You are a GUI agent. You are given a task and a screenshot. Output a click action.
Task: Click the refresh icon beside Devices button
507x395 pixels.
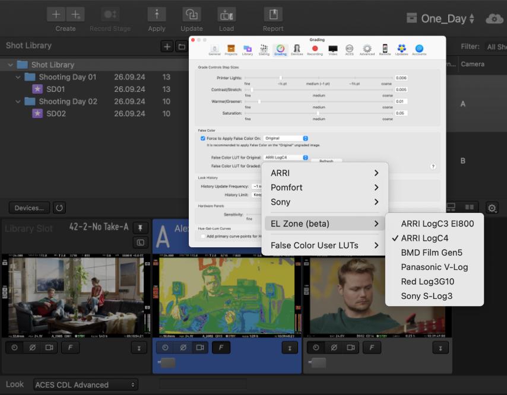(59, 208)
